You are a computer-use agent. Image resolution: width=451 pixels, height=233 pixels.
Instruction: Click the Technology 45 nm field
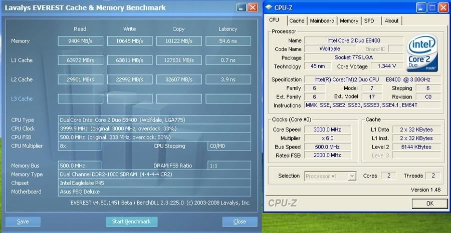[318, 66]
